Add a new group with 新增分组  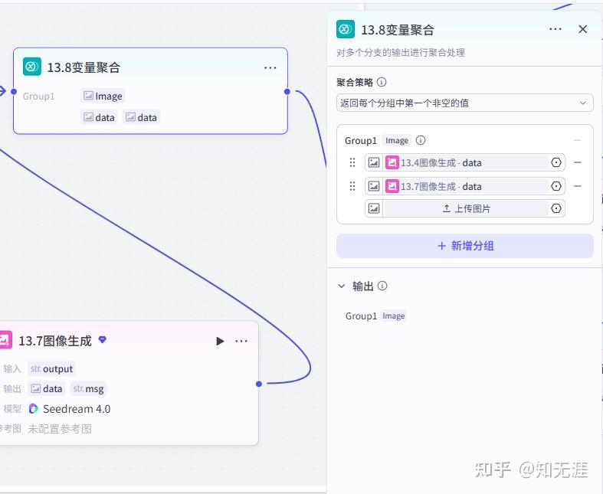point(465,246)
